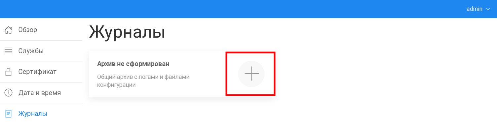Go to the Обзор section
The width and height of the screenshot is (497, 135).
pos(28,30)
